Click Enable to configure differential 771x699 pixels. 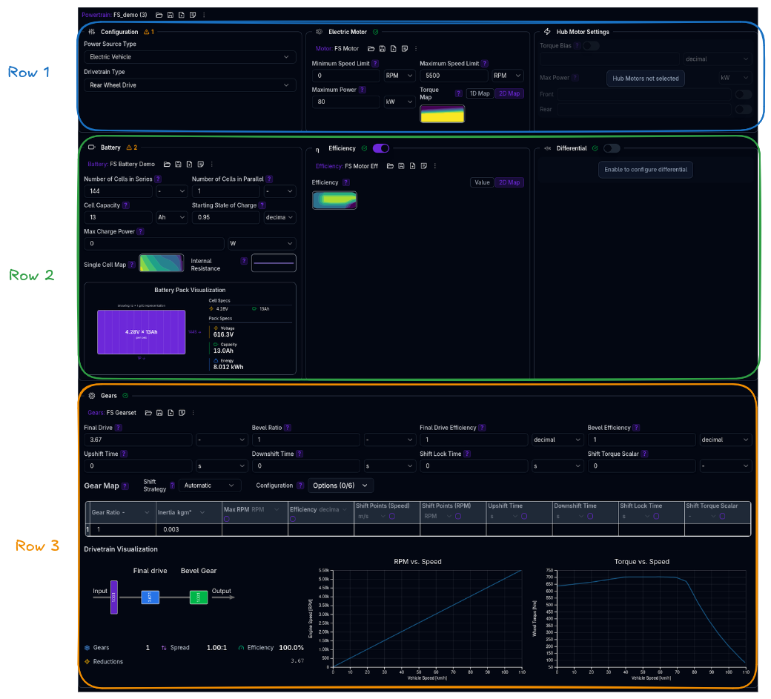[x=645, y=170]
